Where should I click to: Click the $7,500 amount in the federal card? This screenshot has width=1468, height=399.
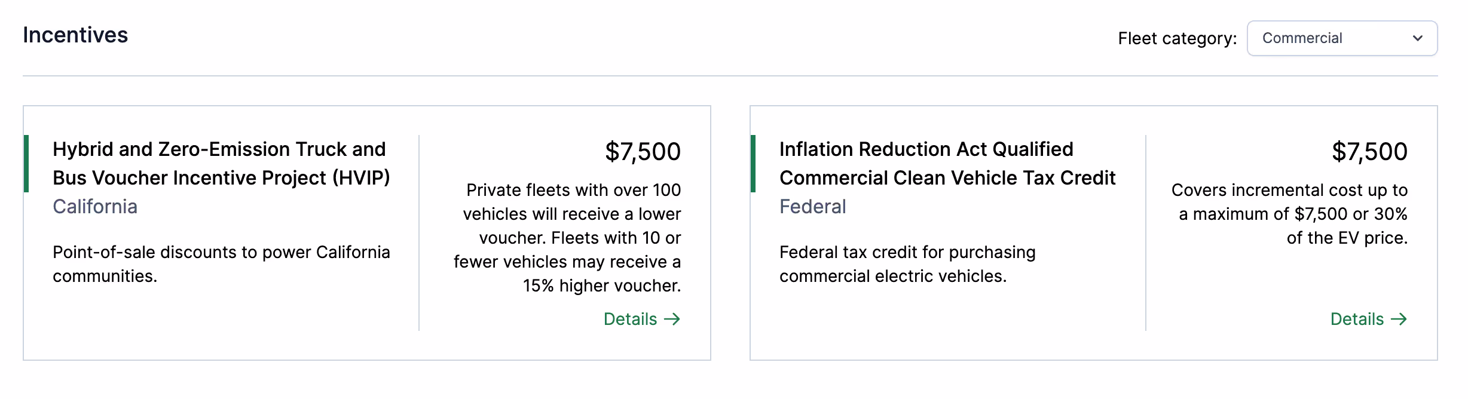[x=1369, y=152]
